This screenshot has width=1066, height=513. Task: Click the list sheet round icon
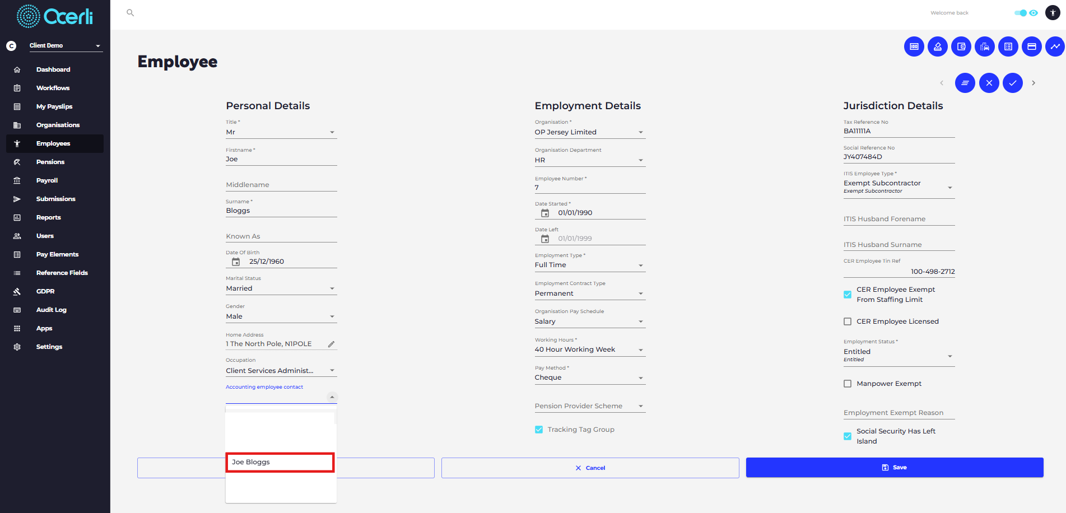coord(1008,46)
